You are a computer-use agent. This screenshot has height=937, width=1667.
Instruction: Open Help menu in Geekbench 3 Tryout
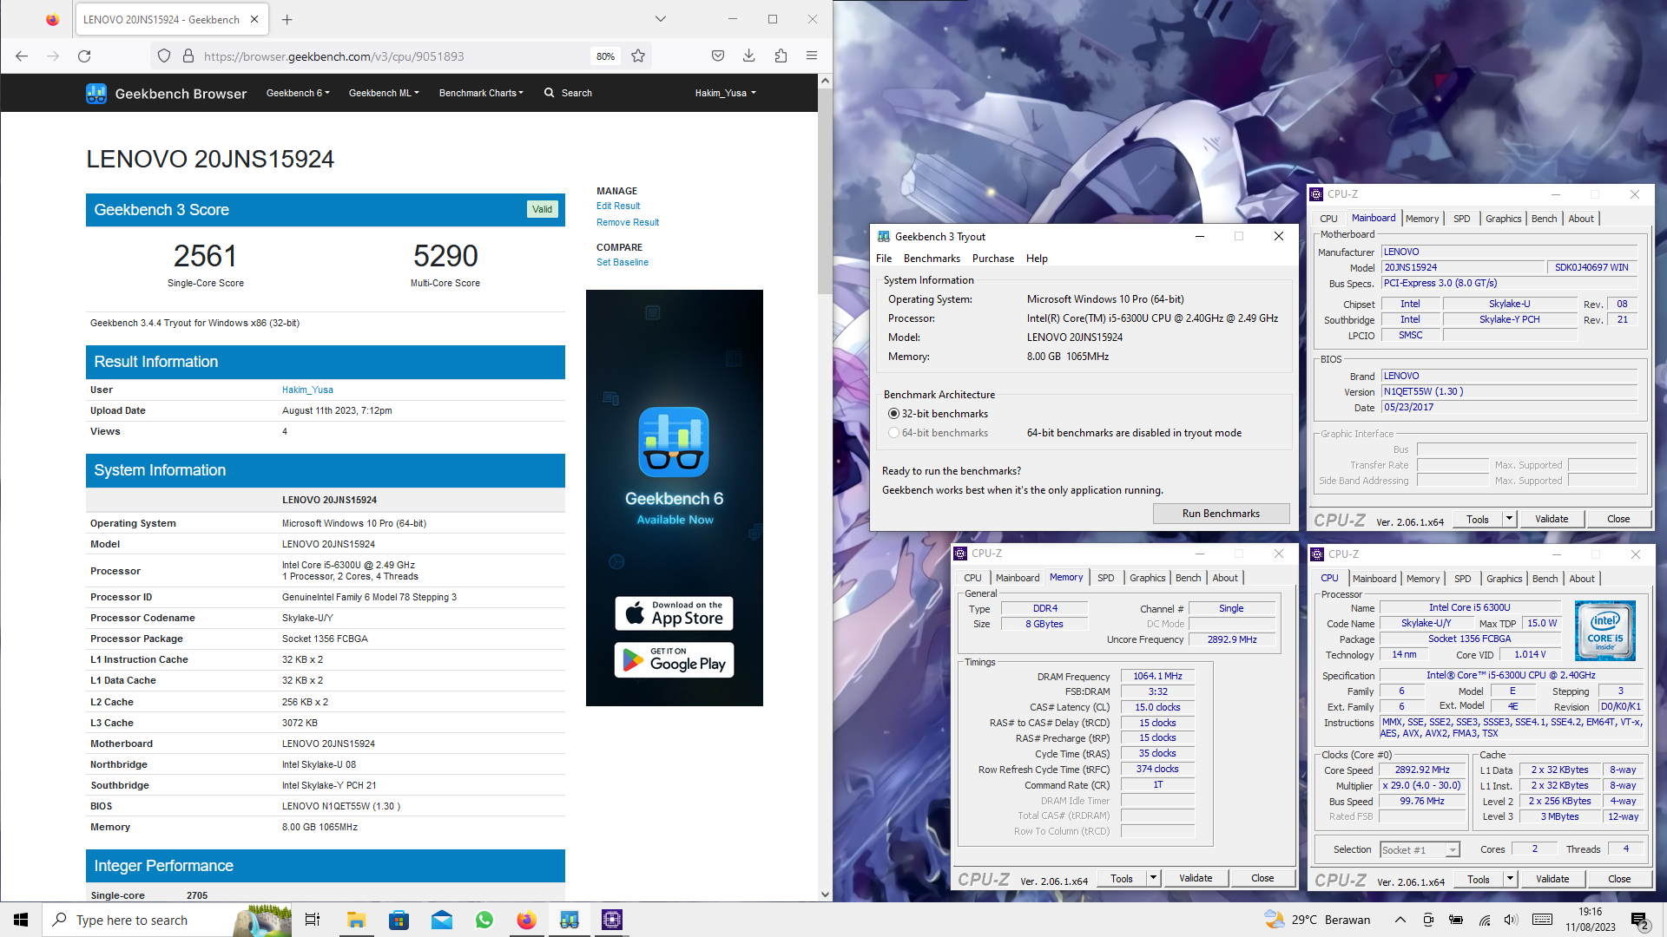(x=1037, y=259)
